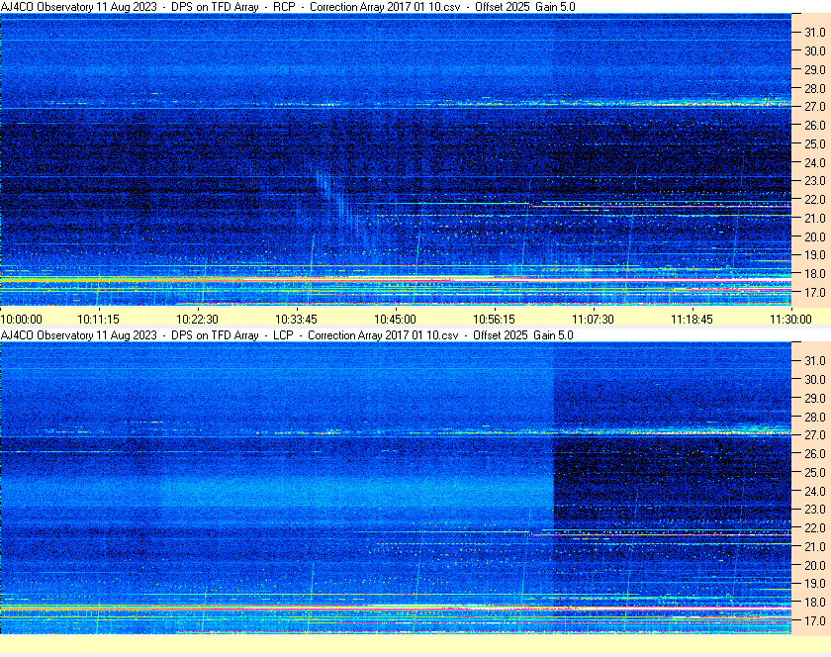The image size is (831, 657).
Task: Click the 19.0 frequency label on RCP chart
Action: click(815, 255)
